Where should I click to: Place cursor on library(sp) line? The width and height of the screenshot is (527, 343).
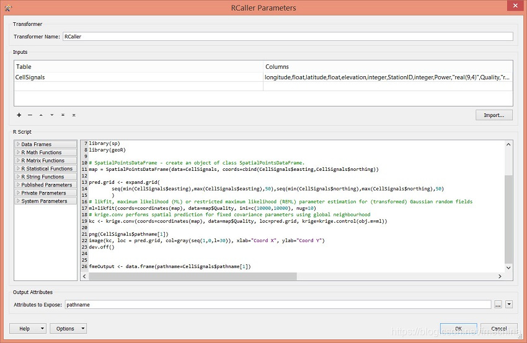point(105,143)
